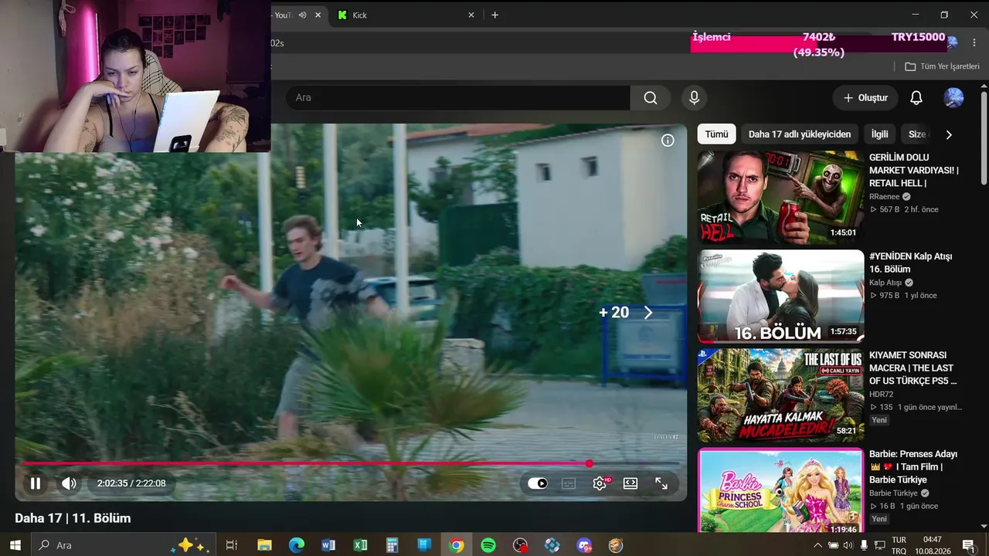
Task: Open the Kalp Atışı 16. Bölüm thumbnail
Action: 780,297
